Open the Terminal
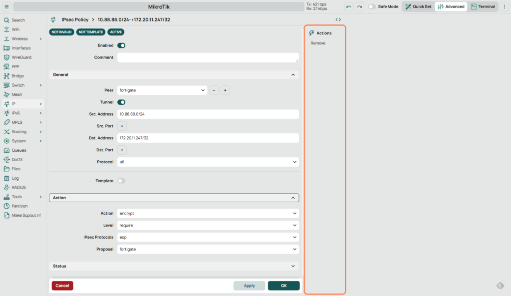The width and height of the screenshot is (511, 296). [x=483, y=6]
